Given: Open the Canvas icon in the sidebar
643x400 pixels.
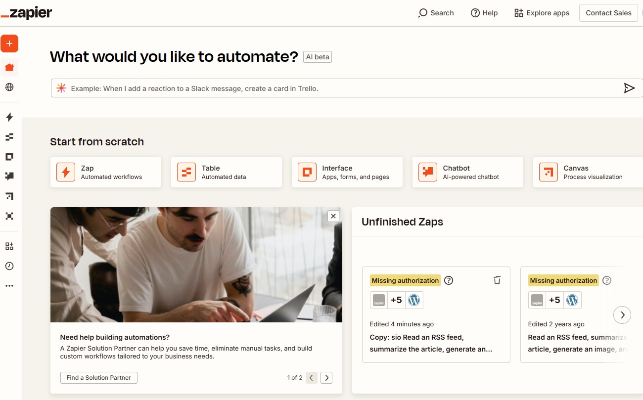Looking at the screenshot, I should pos(9,196).
